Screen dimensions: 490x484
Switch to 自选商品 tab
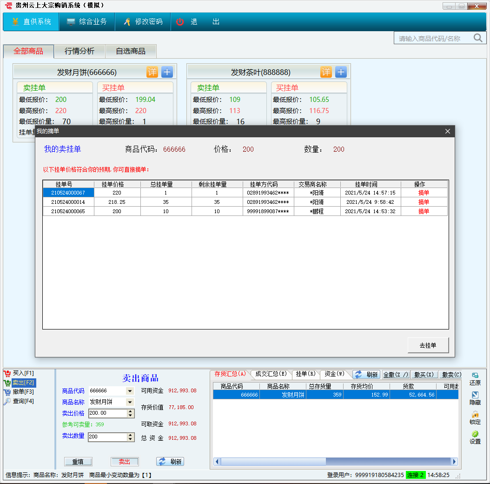pos(131,51)
